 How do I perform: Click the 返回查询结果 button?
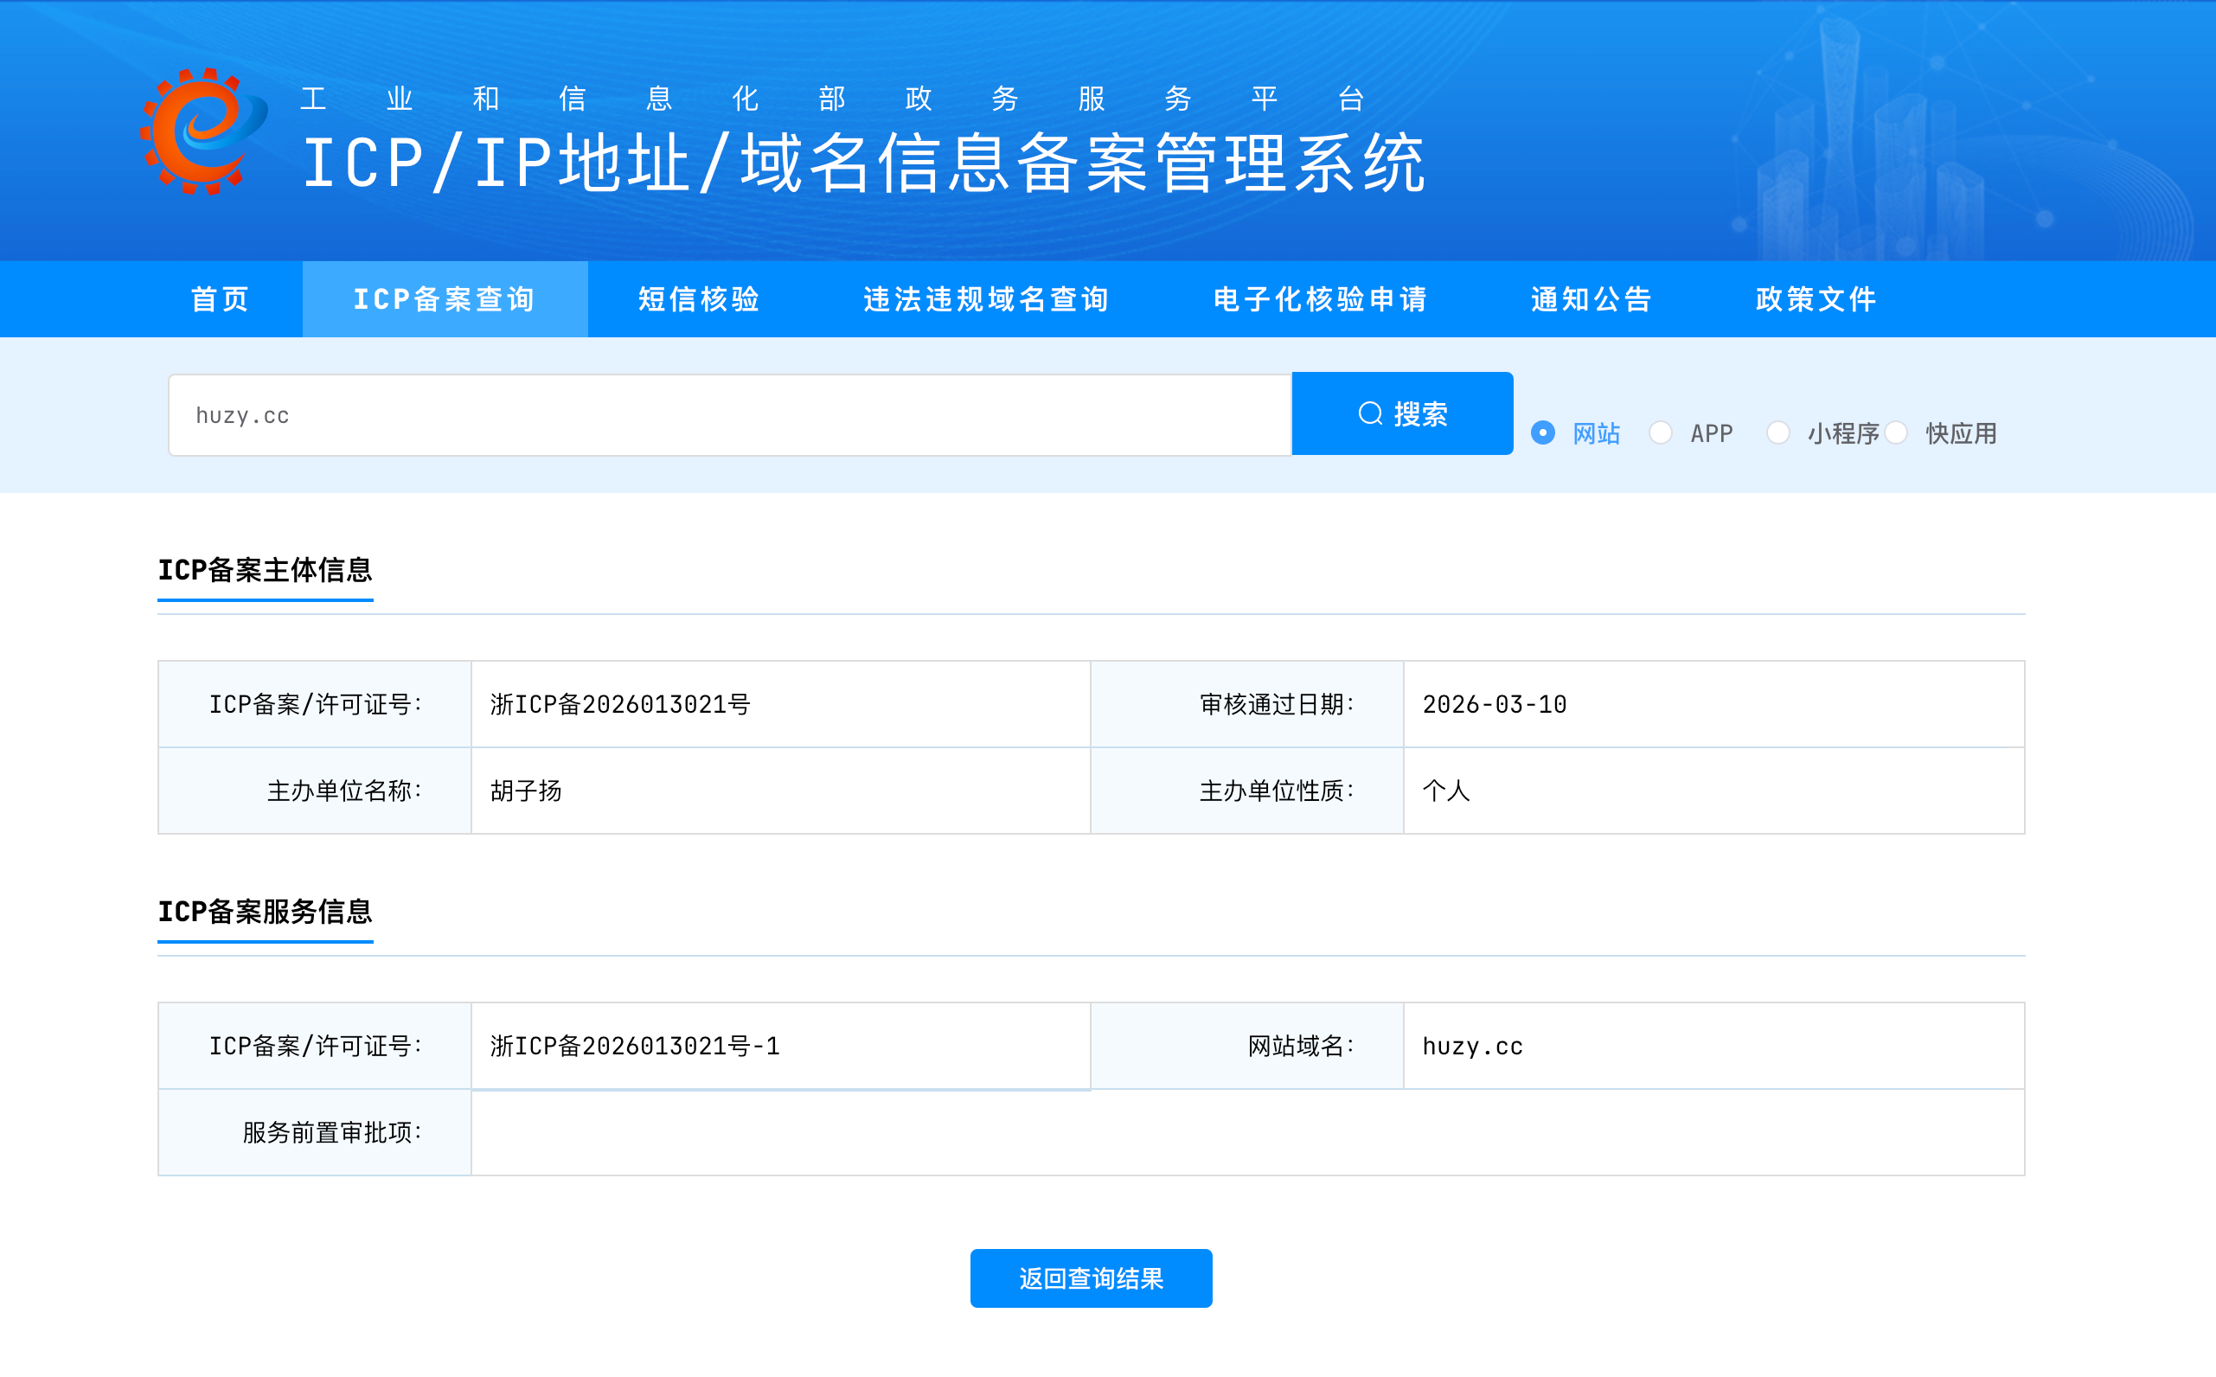(x=1091, y=1278)
